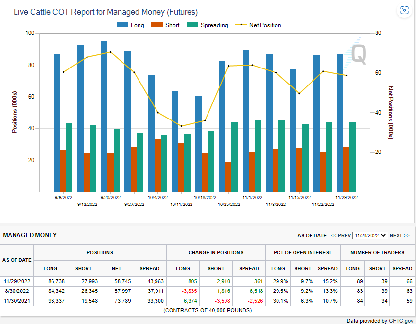Select the 11/29/2022 table row date
This screenshot has height=324, width=416.
coord(17,281)
